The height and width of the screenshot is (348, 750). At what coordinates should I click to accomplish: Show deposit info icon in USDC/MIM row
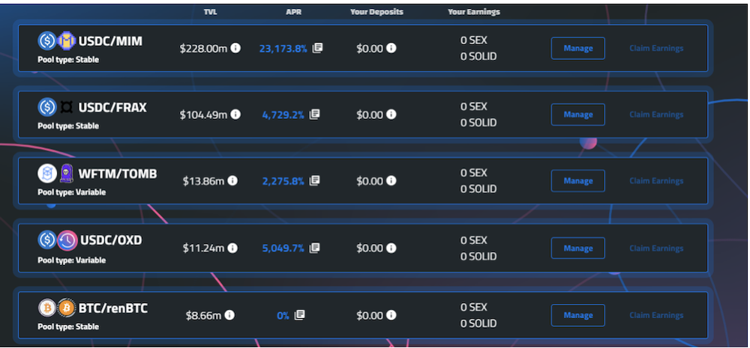(391, 48)
